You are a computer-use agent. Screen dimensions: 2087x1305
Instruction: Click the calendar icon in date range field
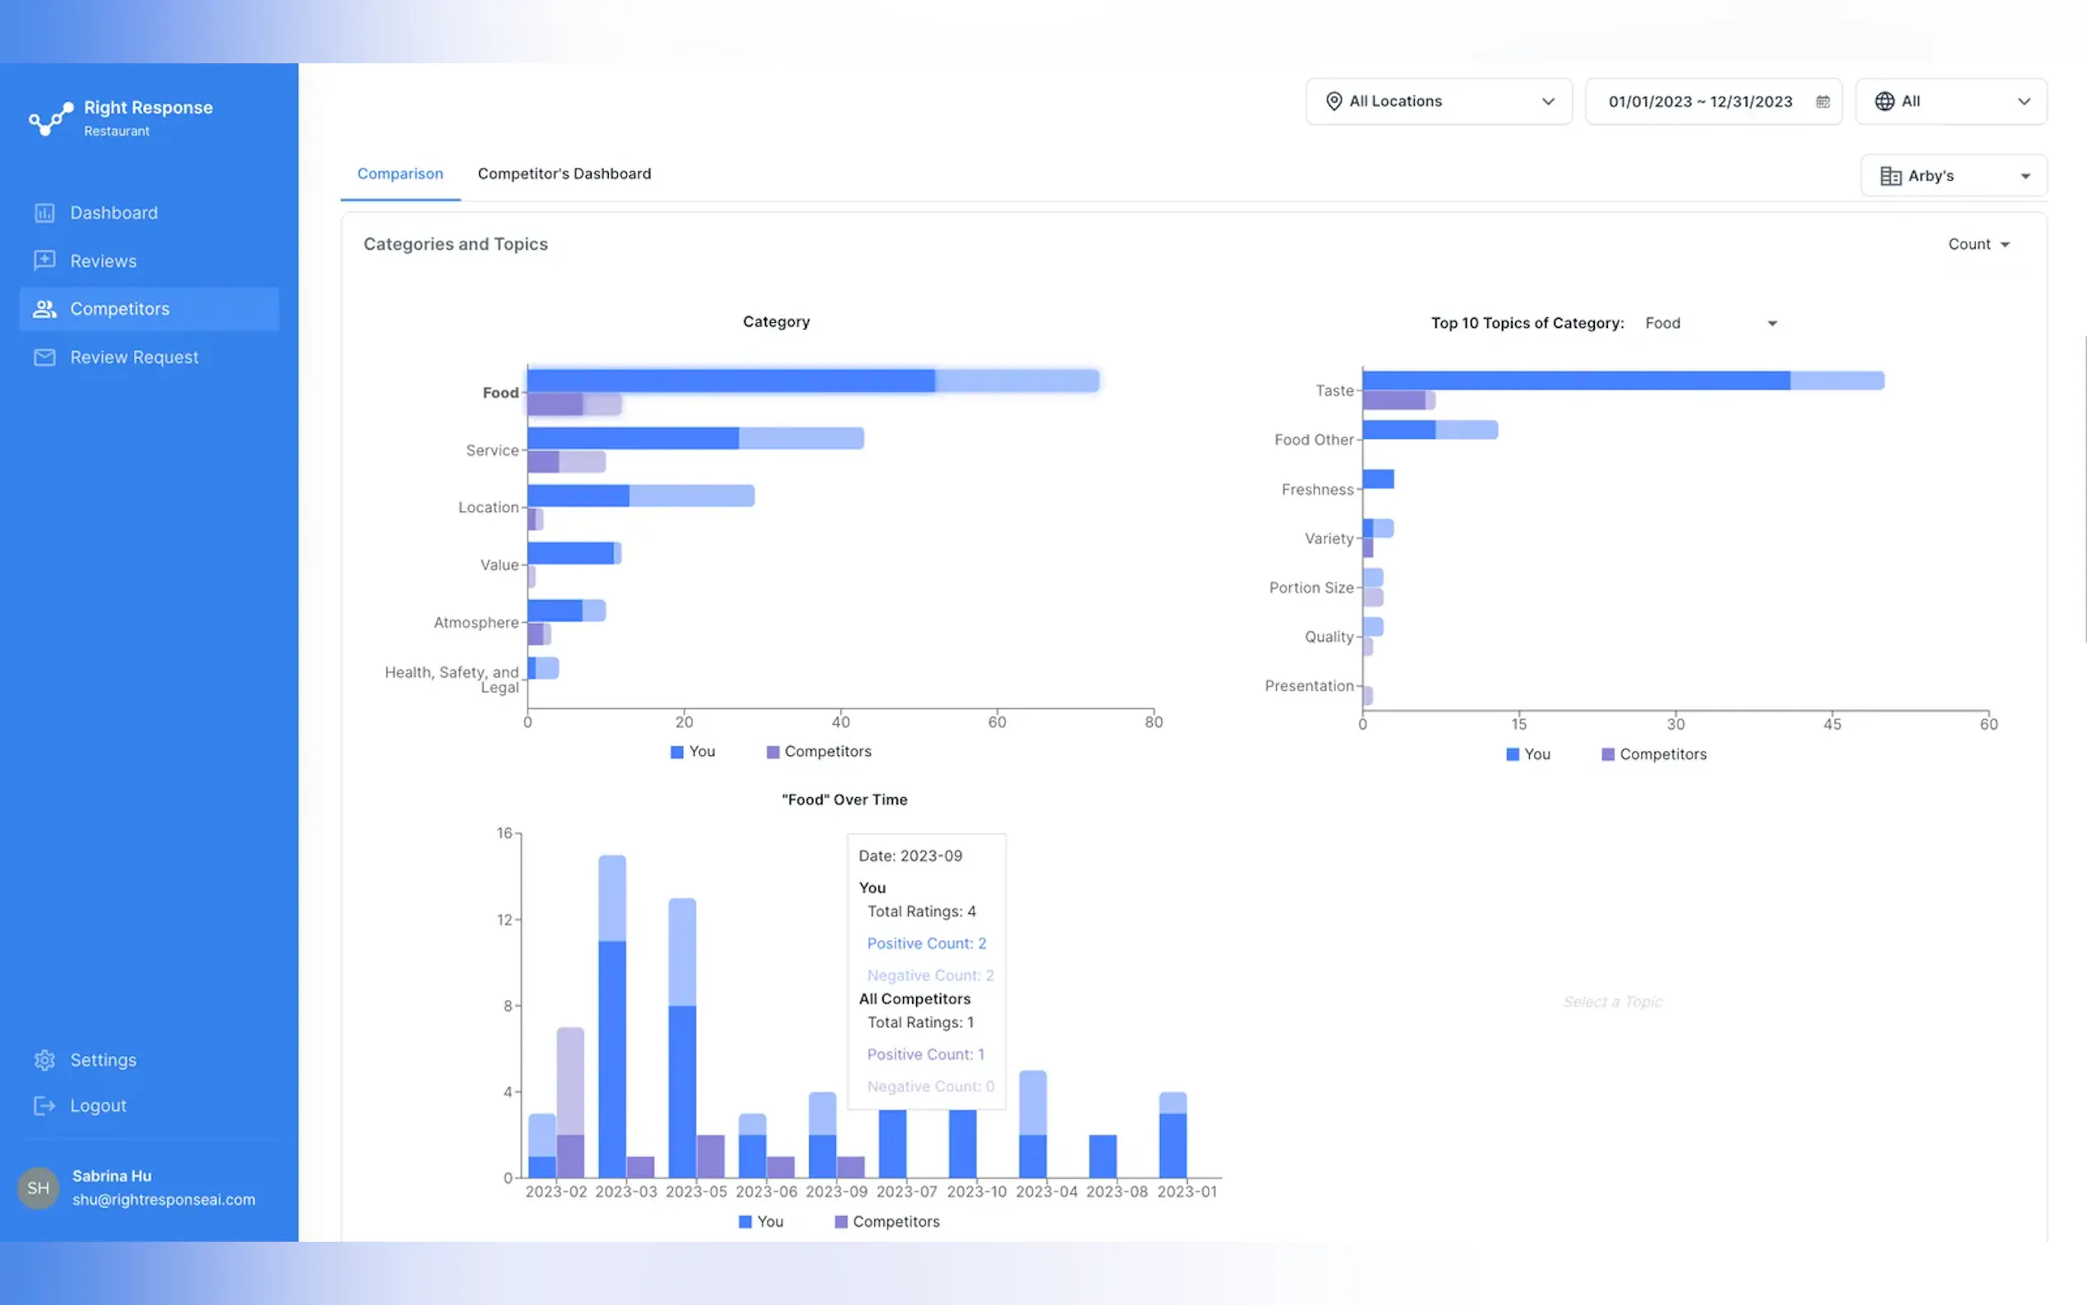pos(1822,102)
